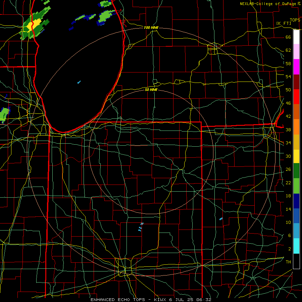302x302 pixels.
Task: Click the "62" legend value
Action: pos(288,50)
